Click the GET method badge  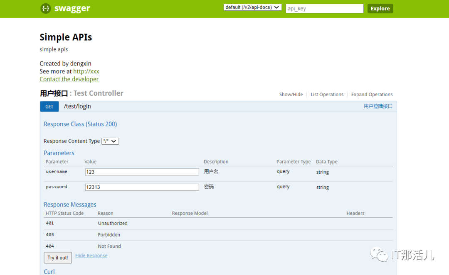(x=49, y=107)
